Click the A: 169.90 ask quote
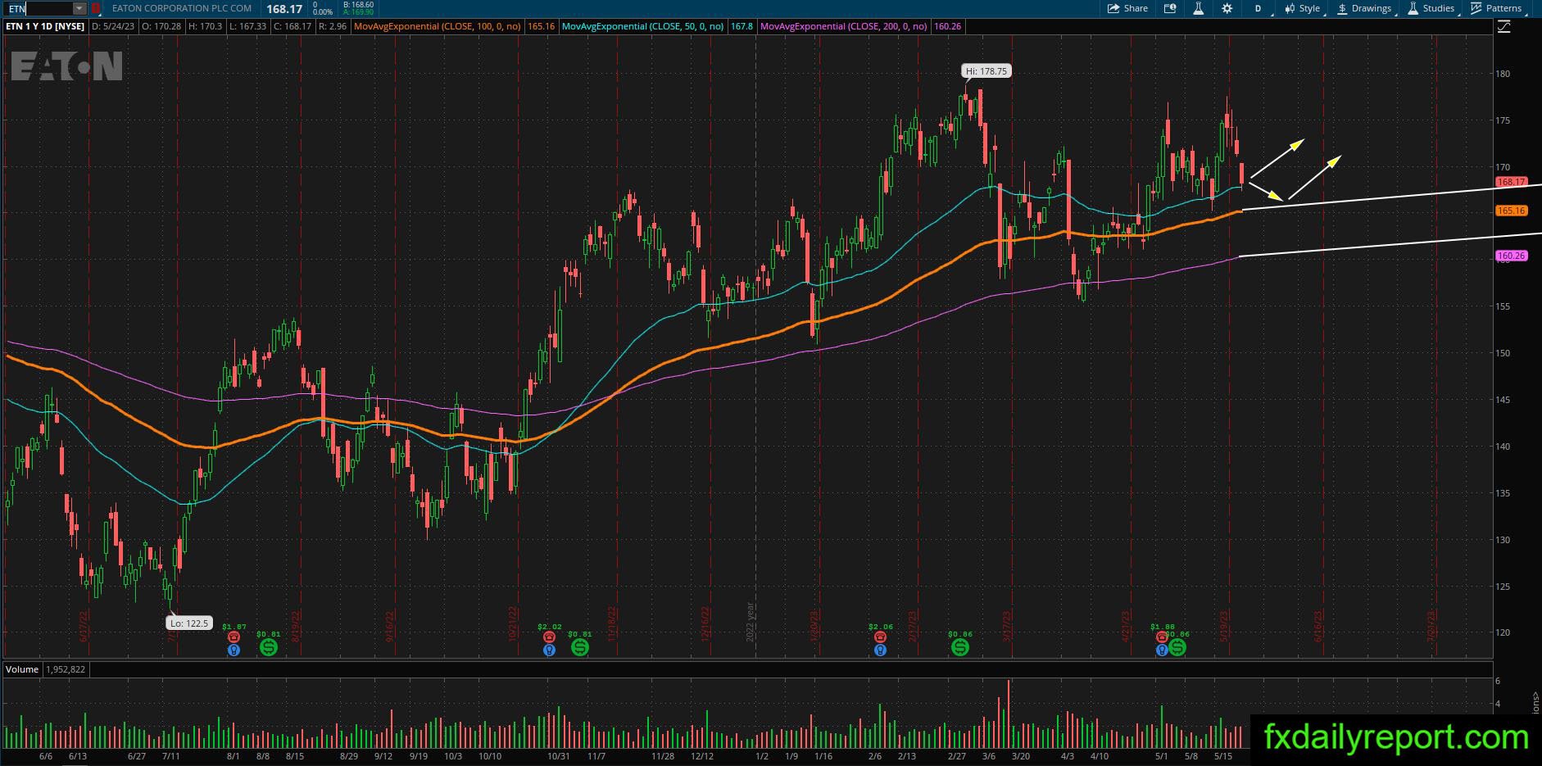Viewport: 1542px width, 766px height. [358, 12]
